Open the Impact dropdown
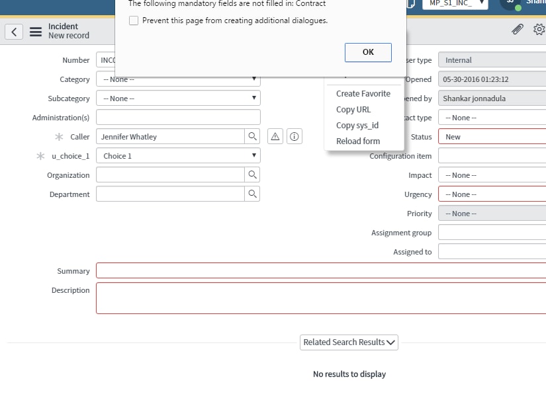The height and width of the screenshot is (396, 546). click(492, 175)
